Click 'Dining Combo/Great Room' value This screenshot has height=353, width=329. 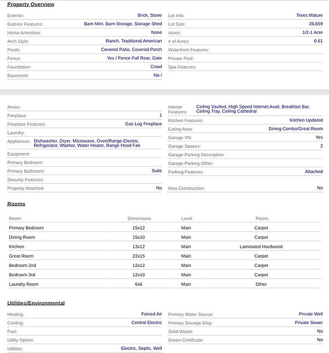tap(296, 129)
